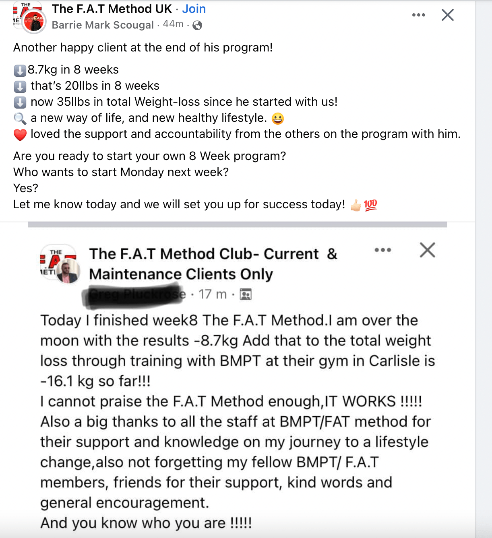Click the poster's round profile picture
This screenshot has width=492, height=538.
coord(34,21)
